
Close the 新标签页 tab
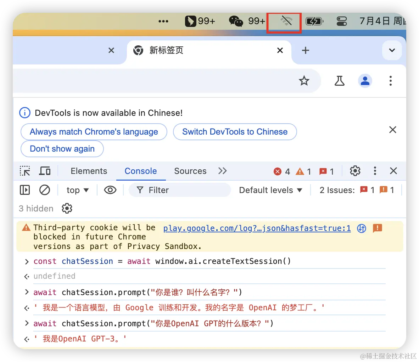pyautogui.click(x=280, y=50)
